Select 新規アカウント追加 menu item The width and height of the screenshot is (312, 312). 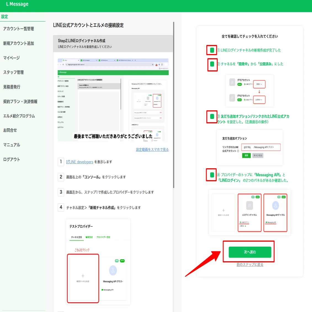click(x=18, y=43)
